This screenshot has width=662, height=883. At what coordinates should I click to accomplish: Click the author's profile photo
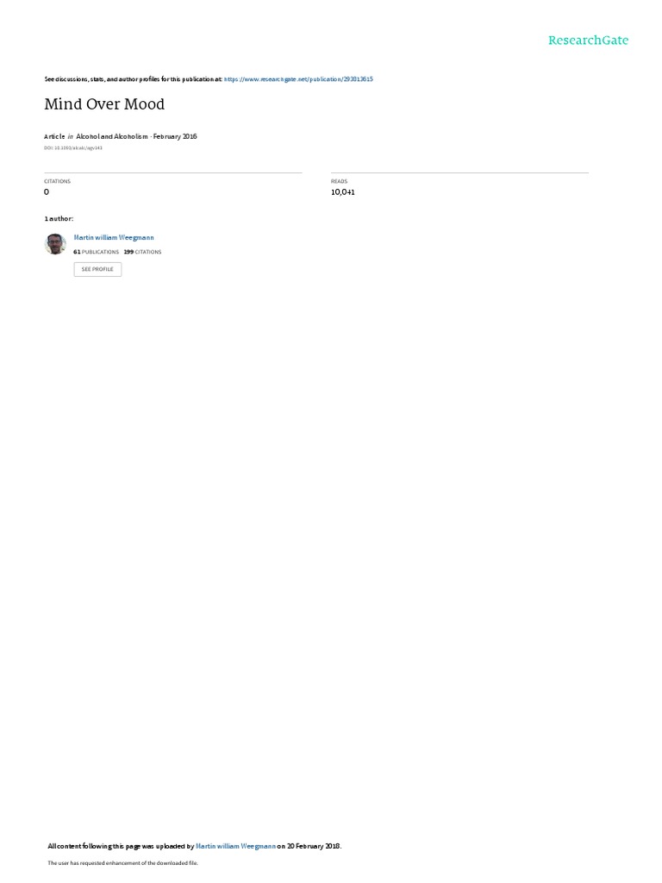point(55,244)
